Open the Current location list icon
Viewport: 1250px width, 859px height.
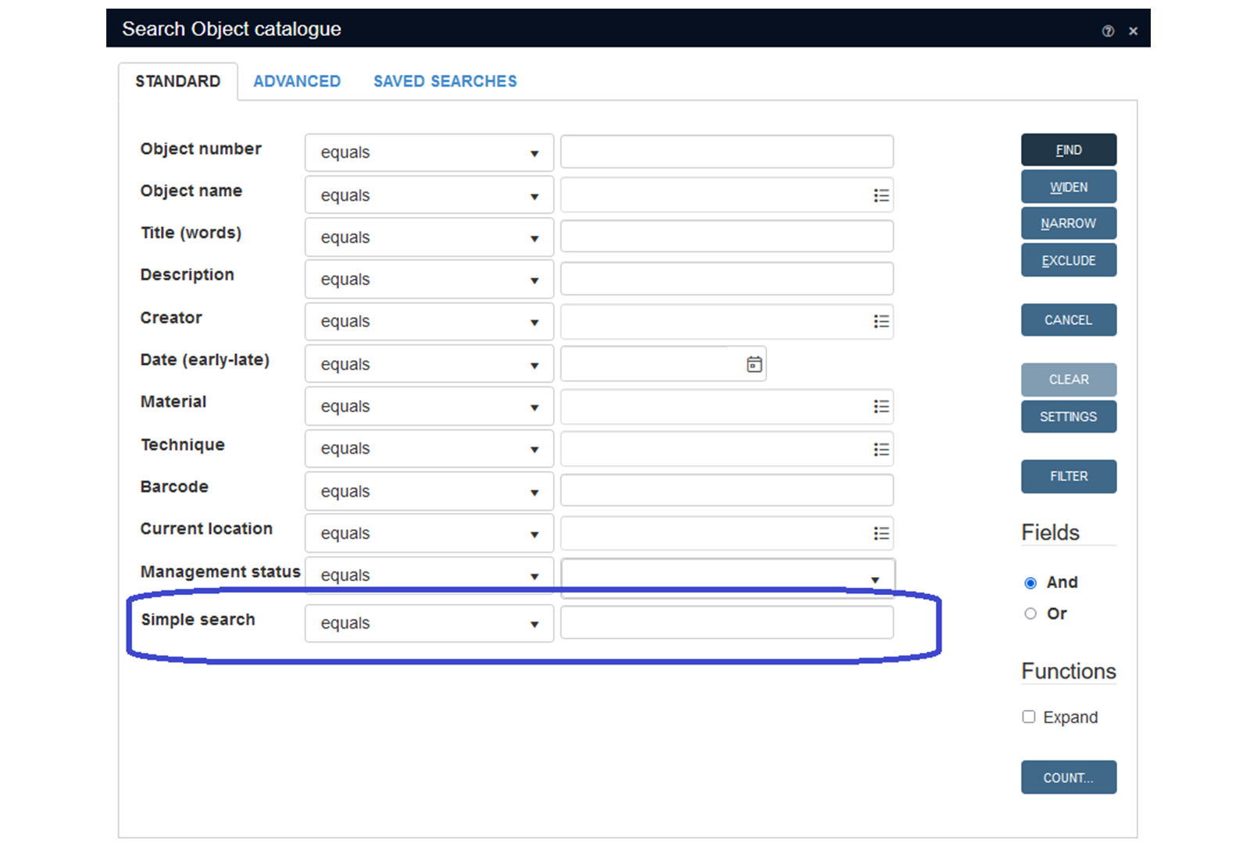pos(881,533)
